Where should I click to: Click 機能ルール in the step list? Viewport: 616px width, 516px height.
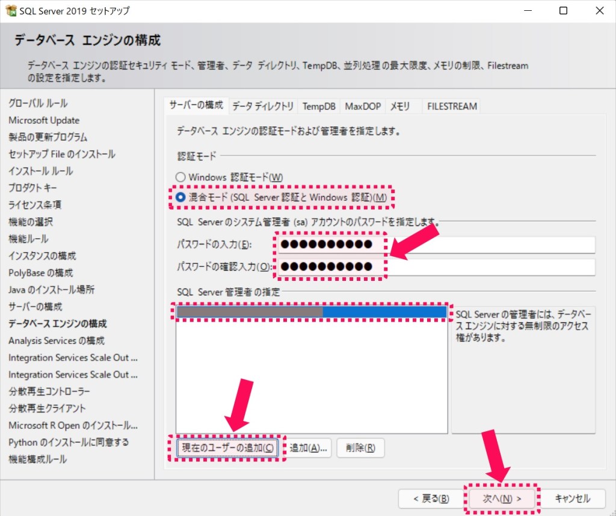coord(28,239)
